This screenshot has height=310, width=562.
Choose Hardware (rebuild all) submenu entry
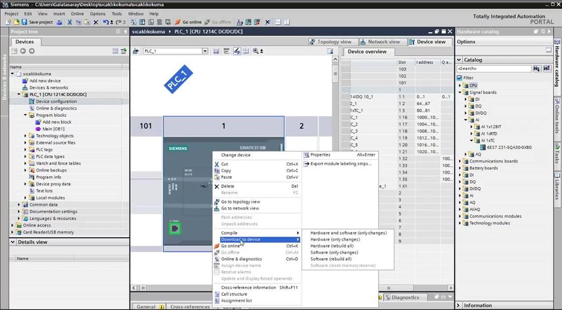pyautogui.click(x=332, y=246)
